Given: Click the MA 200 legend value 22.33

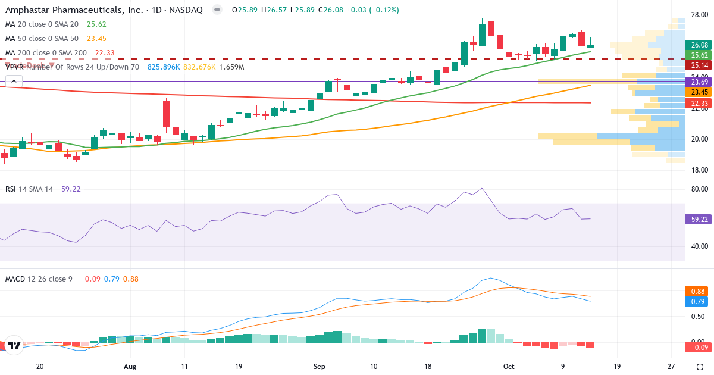Looking at the screenshot, I should pos(105,53).
